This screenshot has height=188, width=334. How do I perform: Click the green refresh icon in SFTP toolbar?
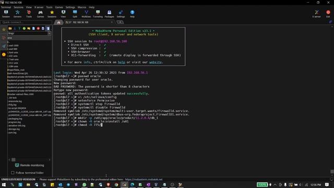point(24,28)
